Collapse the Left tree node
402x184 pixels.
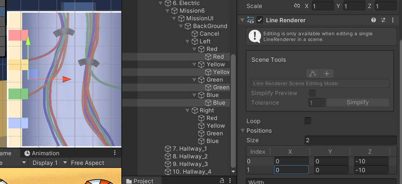[x=188, y=41]
